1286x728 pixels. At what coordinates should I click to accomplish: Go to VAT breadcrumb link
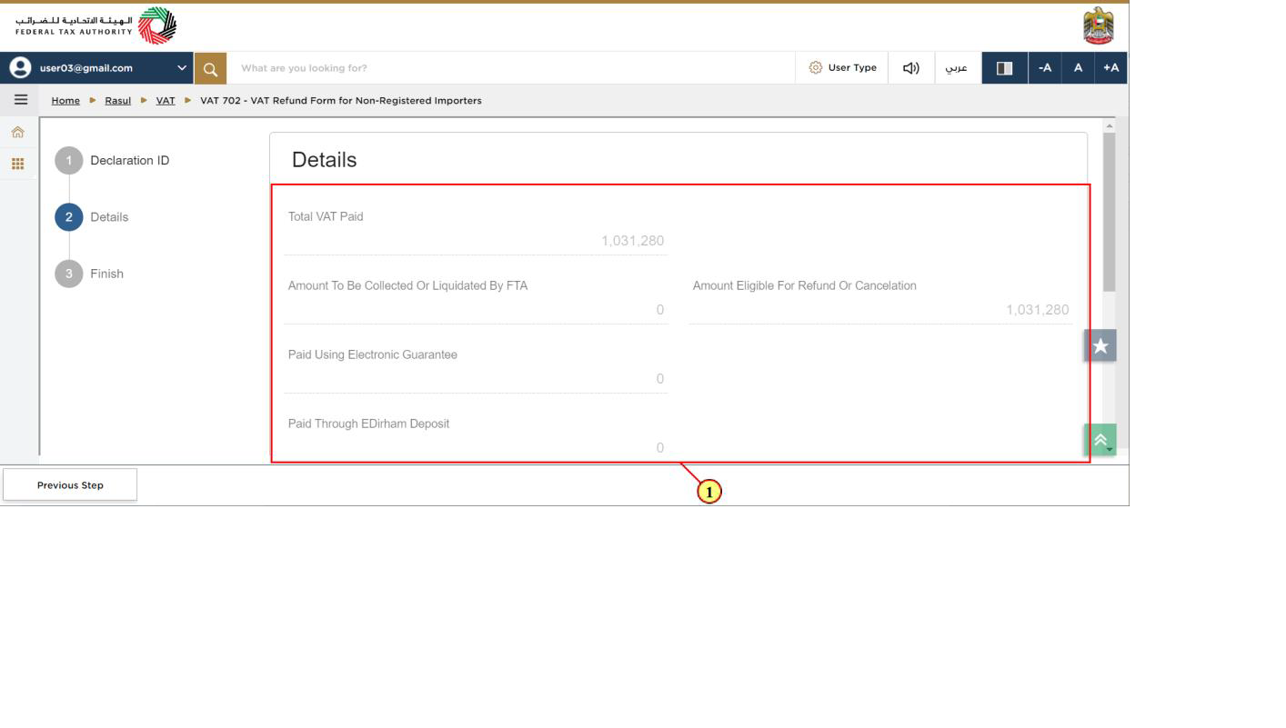click(166, 101)
